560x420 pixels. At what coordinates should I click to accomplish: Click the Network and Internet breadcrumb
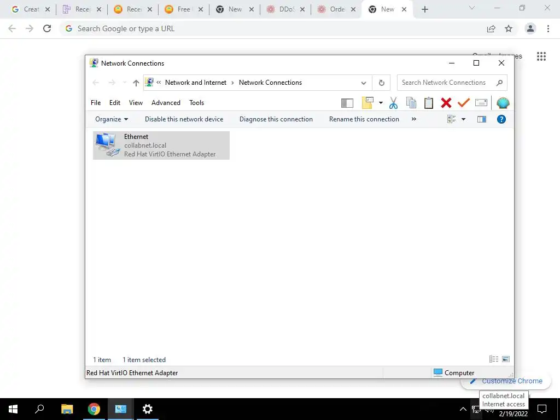click(196, 83)
